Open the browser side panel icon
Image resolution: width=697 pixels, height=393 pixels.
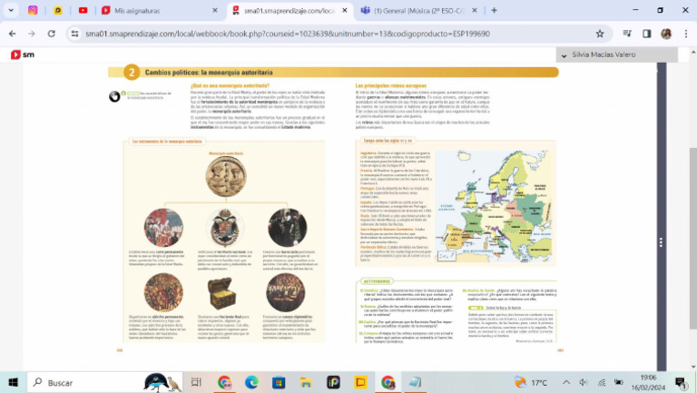point(647,34)
